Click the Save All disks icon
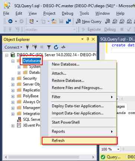This screenshot has width=135, height=161. tap(68, 21)
